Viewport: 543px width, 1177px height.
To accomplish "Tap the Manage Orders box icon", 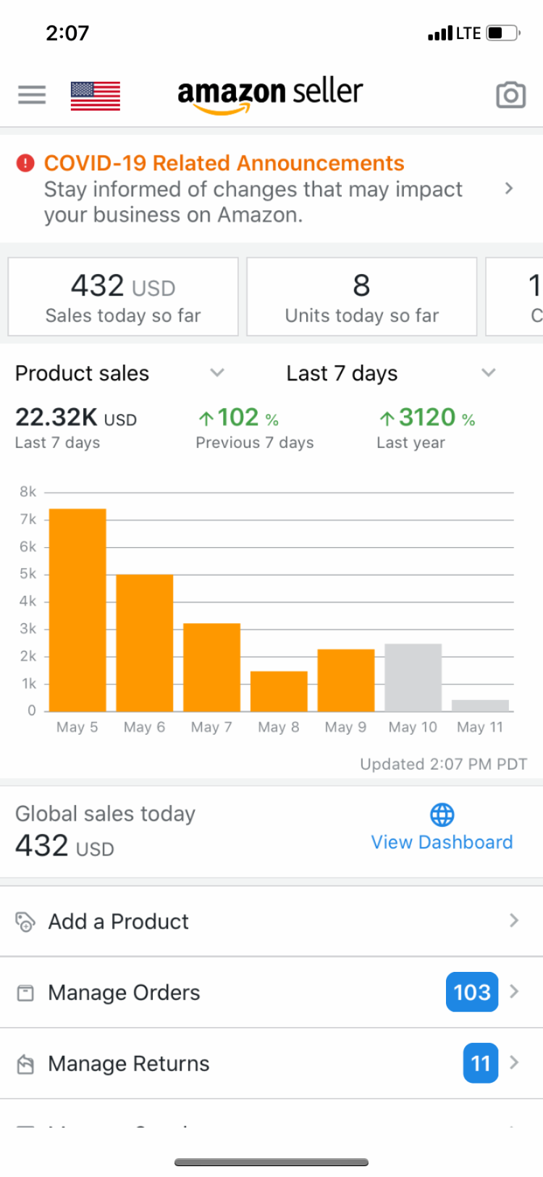I will pos(25,993).
